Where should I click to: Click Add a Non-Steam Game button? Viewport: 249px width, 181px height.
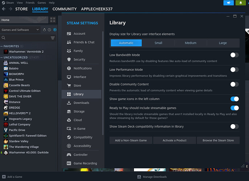[x=131, y=140]
